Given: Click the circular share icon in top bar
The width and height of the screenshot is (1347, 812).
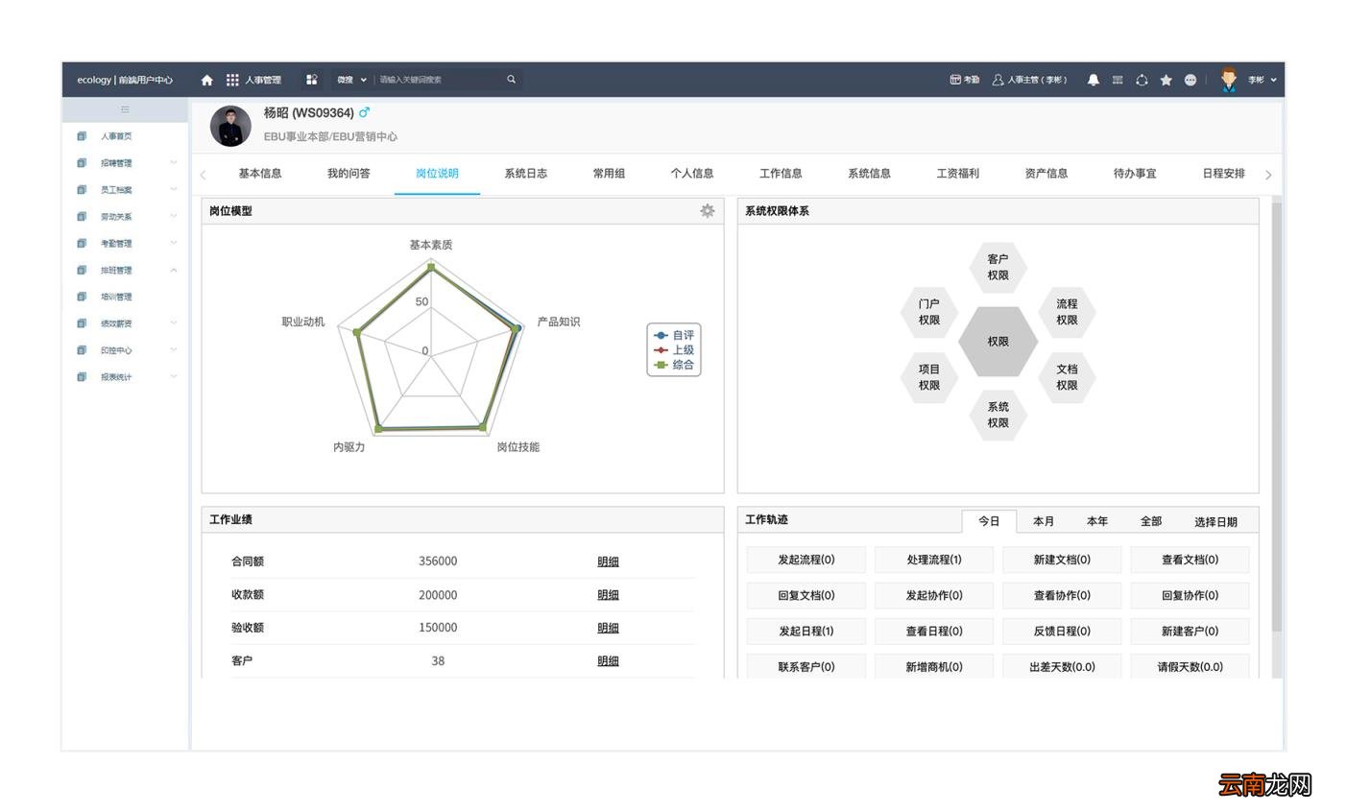Looking at the screenshot, I should point(1142,80).
